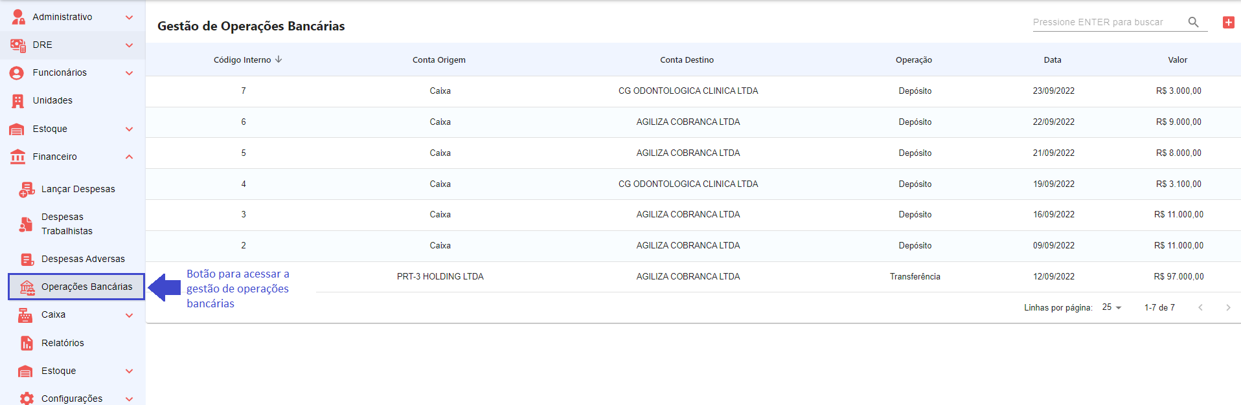Click the Unidades building icon
This screenshot has width=1241, height=405.
17,101
